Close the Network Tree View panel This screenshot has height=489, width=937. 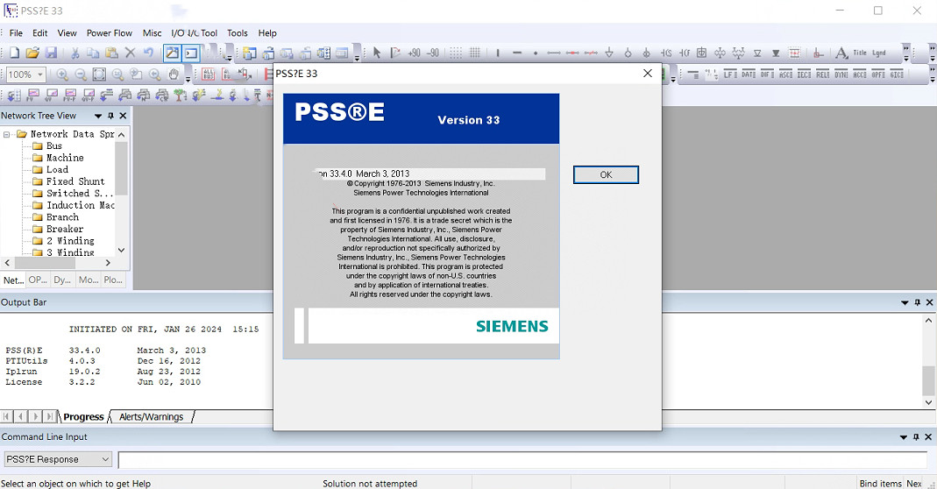click(x=123, y=116)
